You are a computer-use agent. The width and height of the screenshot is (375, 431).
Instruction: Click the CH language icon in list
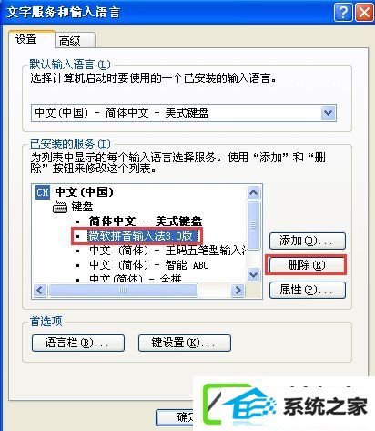click(43, 192)
